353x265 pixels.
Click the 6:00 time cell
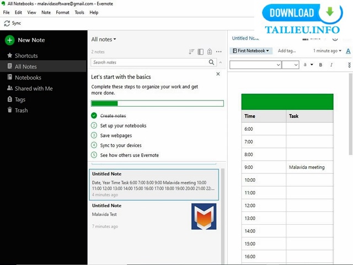pos(264,129)
